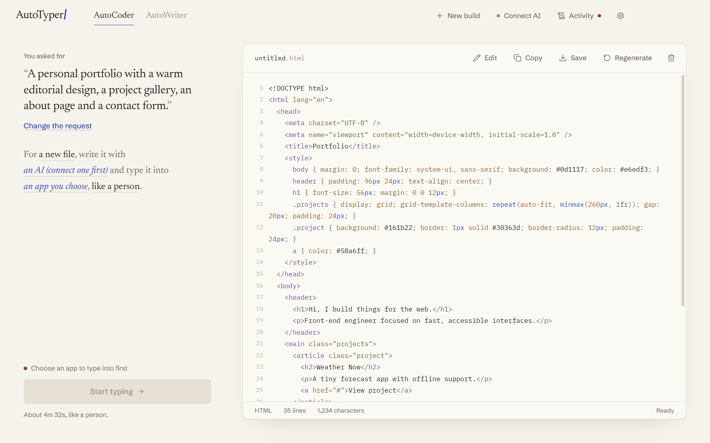Click the Copy clipboard icon
Viewport: 710px width, 443px height.
[x=518, y=58]
